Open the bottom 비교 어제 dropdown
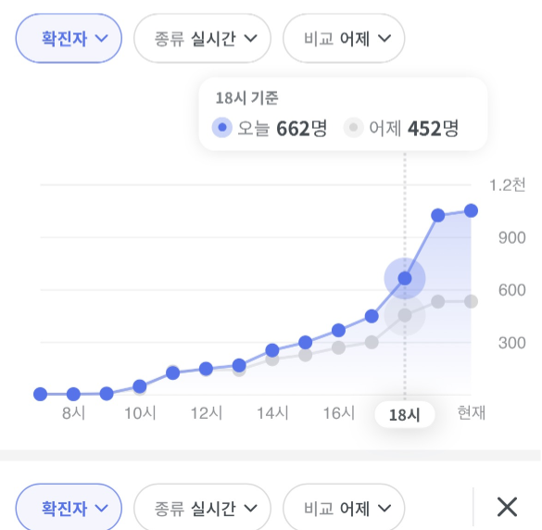This screenshot has height=530, width=542. tap(344, 508)
